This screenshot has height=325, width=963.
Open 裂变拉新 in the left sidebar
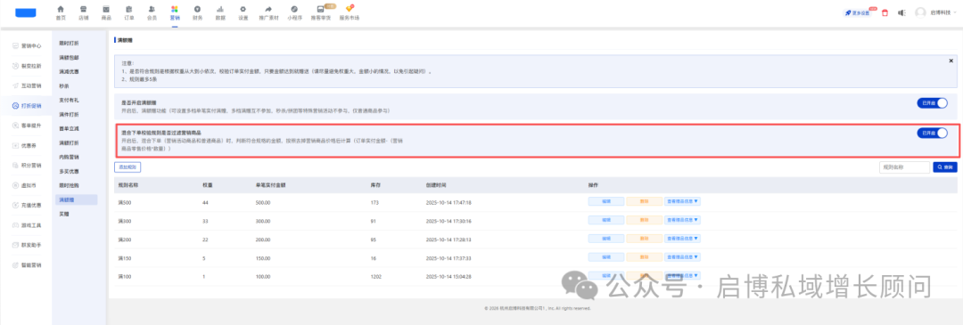pos(27,66)
